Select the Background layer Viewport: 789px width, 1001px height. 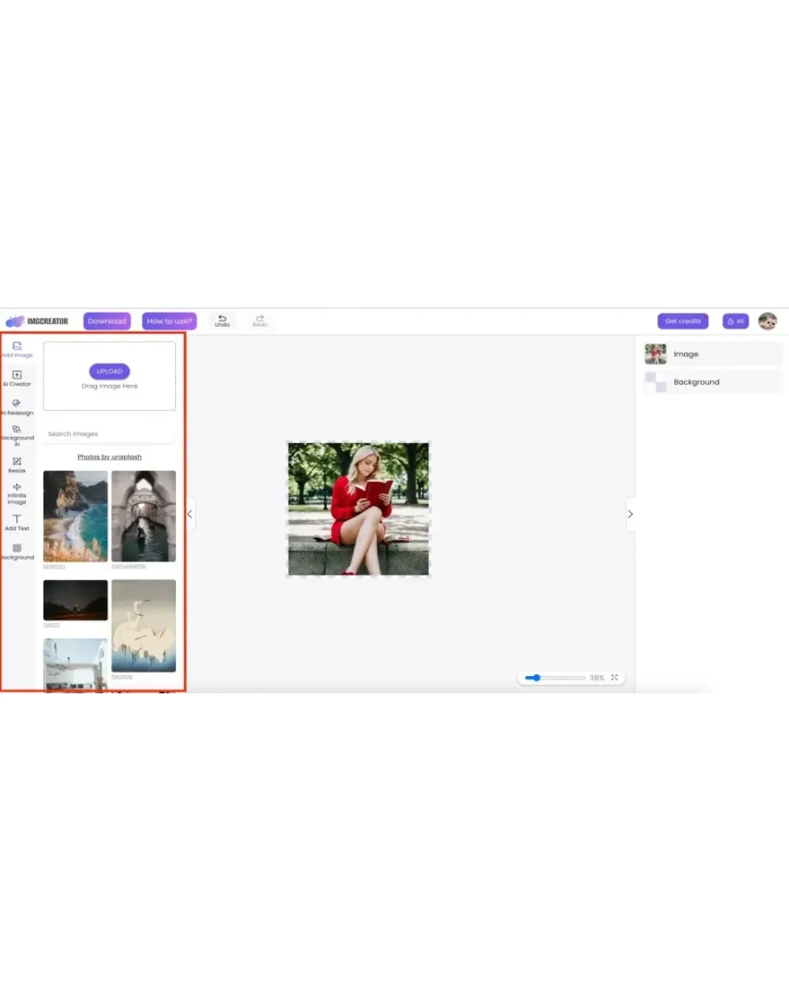click(713, 382)
